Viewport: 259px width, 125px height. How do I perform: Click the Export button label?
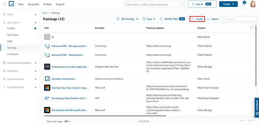[215, 19]
